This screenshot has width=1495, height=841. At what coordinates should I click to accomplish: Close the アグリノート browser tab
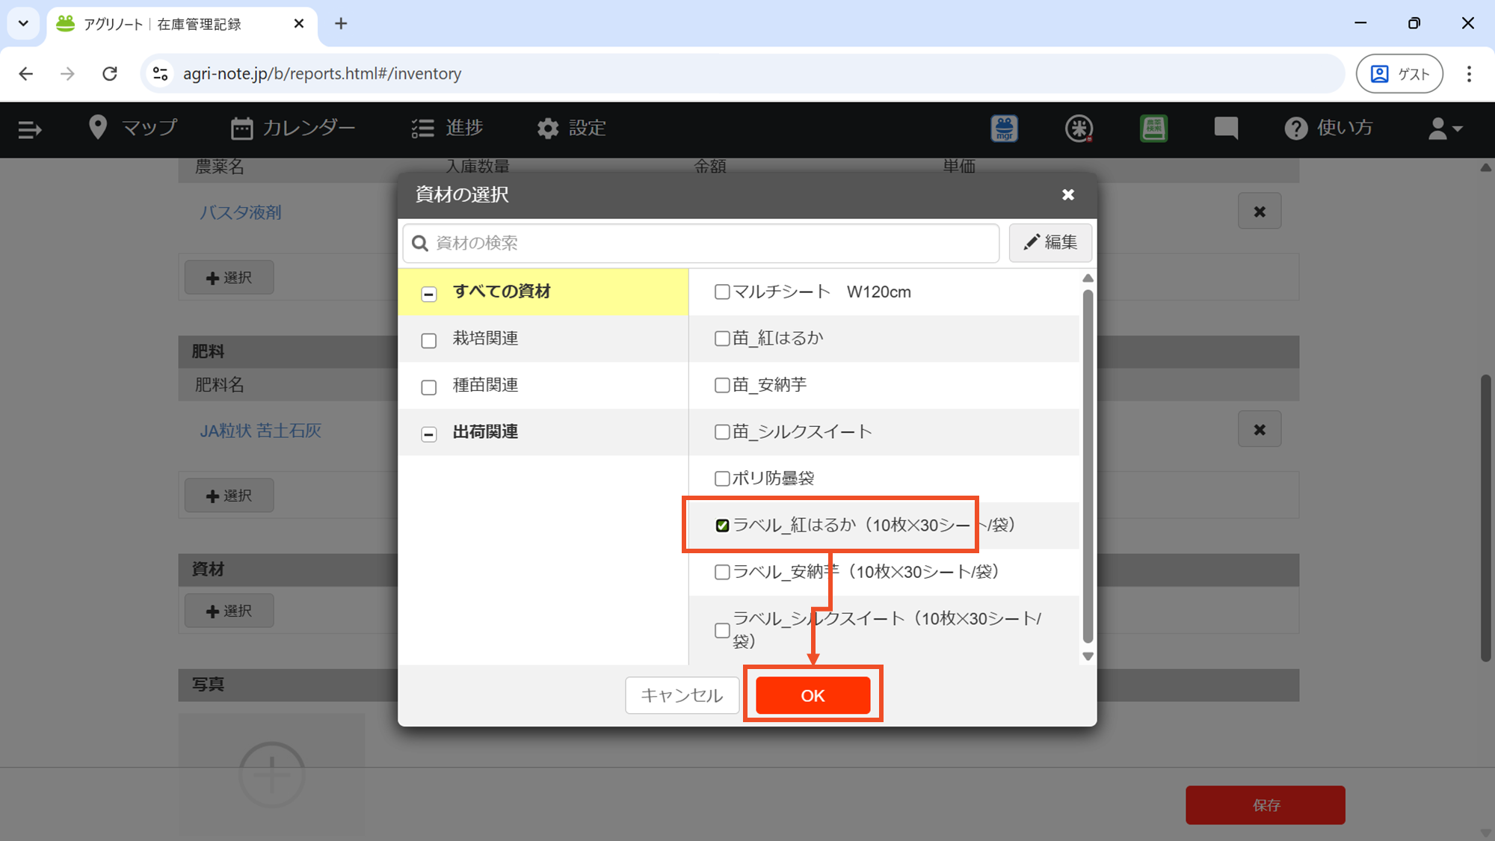coord(299,23)
